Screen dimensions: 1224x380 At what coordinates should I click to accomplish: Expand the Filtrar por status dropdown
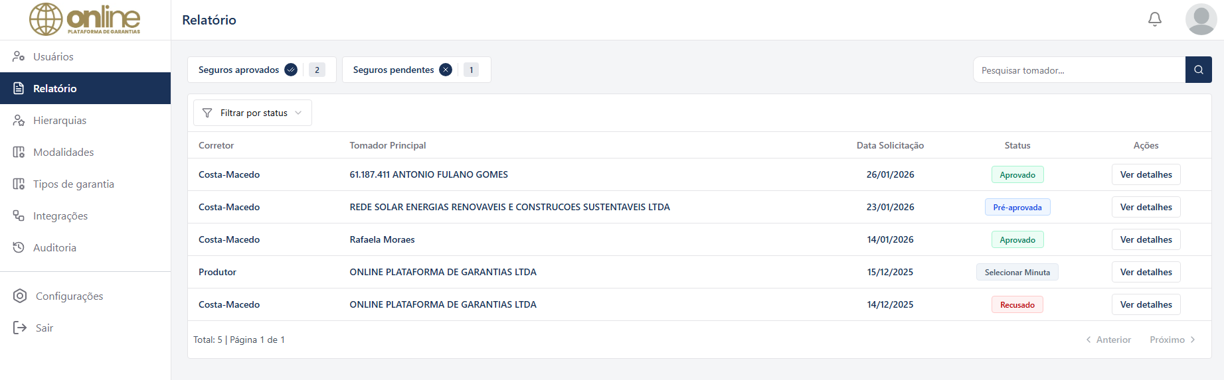(x=252, y=113)
